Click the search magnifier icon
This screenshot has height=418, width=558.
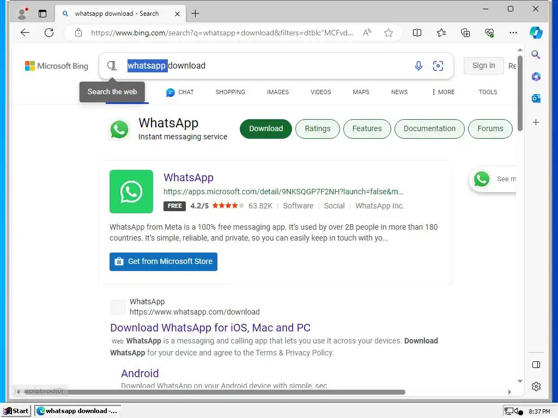pos(112,65)
